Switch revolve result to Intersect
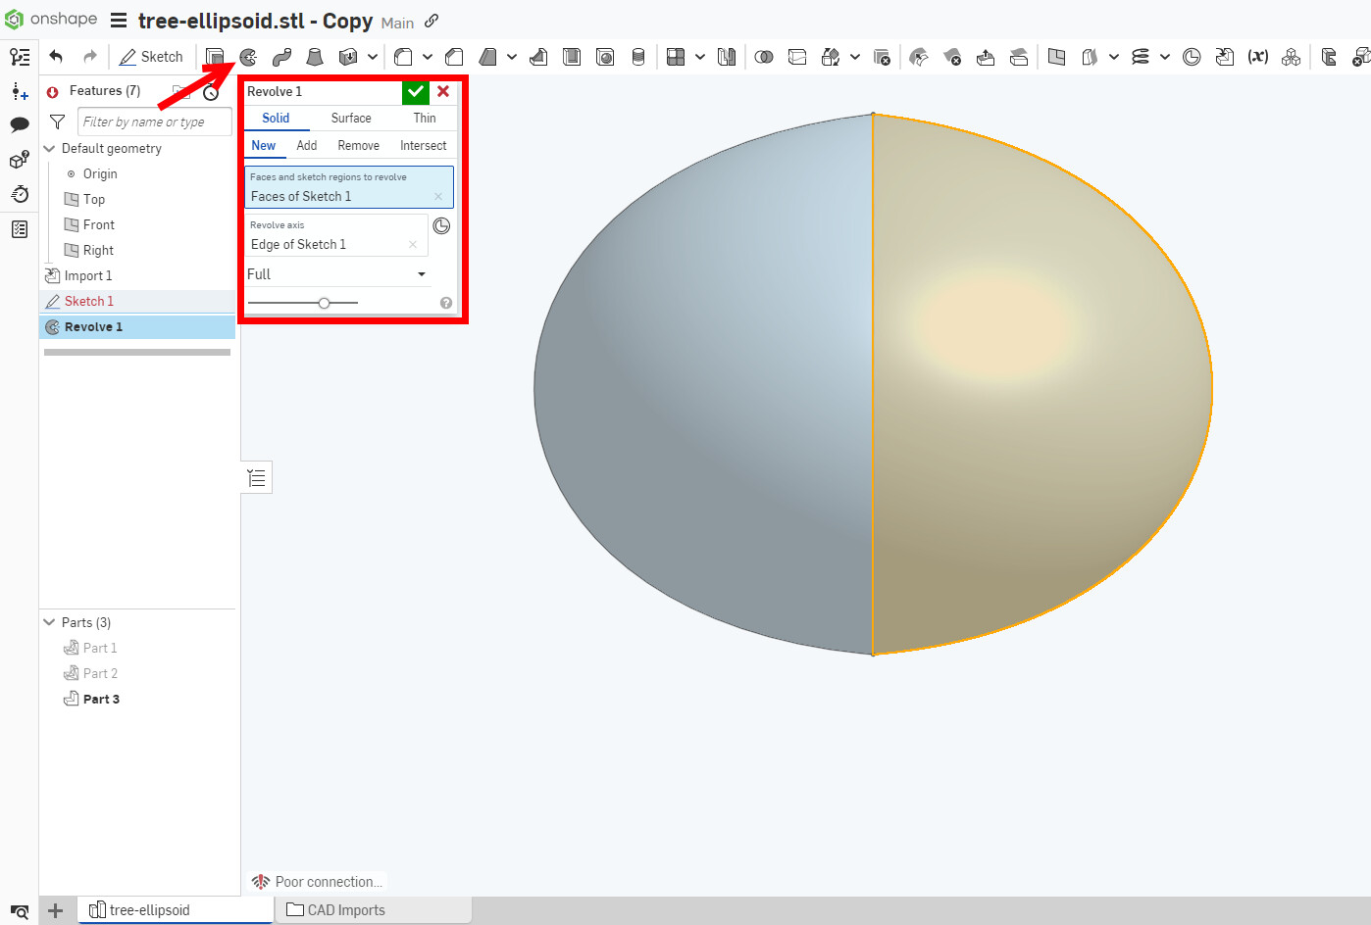 (423, 145)
